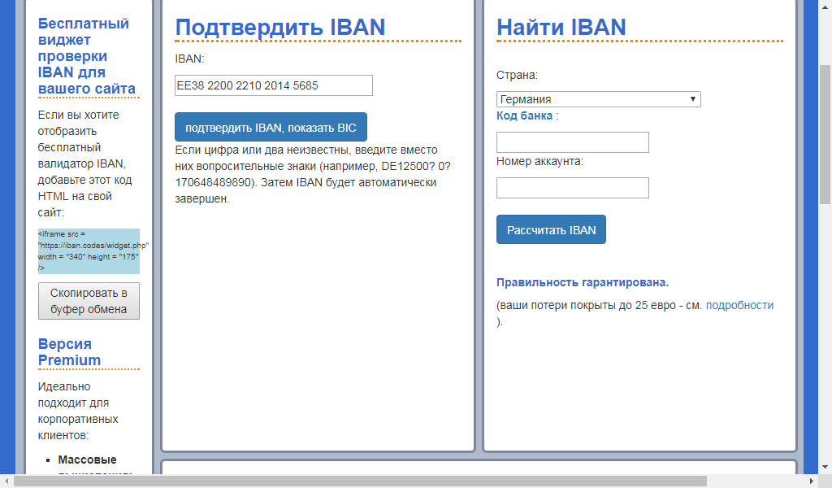Screen dimensions: 832x488
Task: Click the 'Код банка' link label
Action: pos(525,115)
